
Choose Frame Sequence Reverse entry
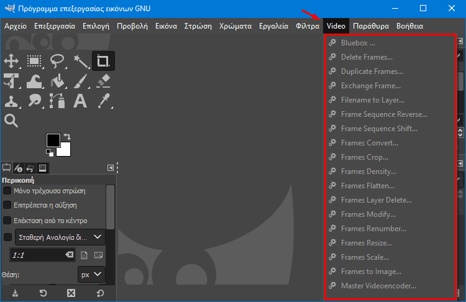[390, 114]
